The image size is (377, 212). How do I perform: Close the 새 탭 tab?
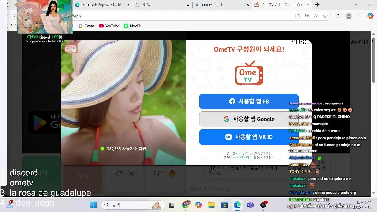click(188, 5)
